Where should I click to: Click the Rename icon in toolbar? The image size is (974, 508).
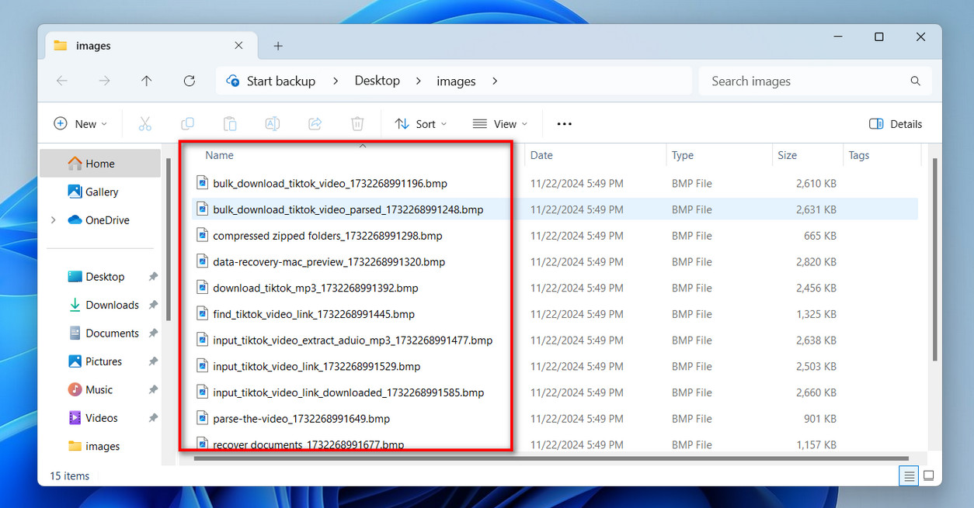[273, 124]
